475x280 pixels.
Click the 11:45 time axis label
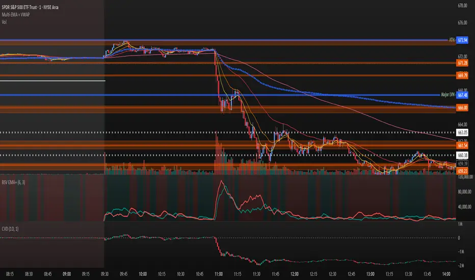275,274
